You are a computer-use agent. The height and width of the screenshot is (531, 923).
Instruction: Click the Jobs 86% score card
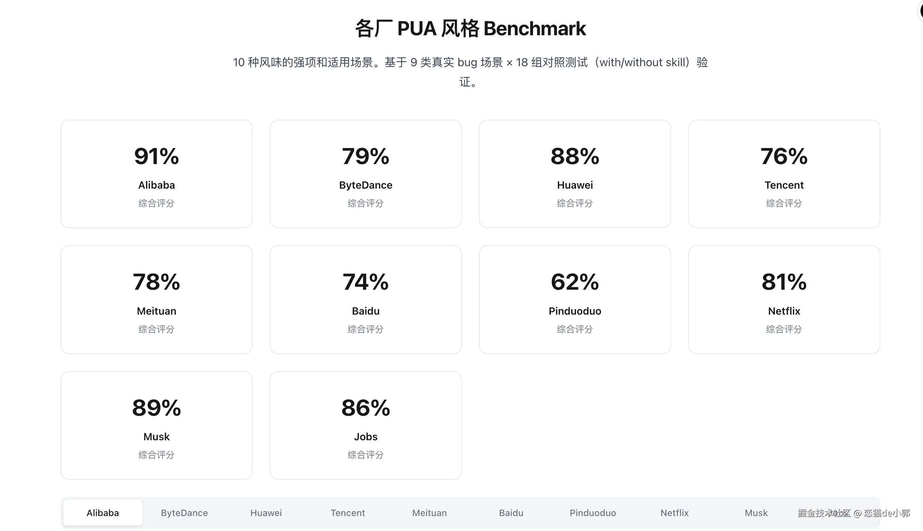coord(366,425)
